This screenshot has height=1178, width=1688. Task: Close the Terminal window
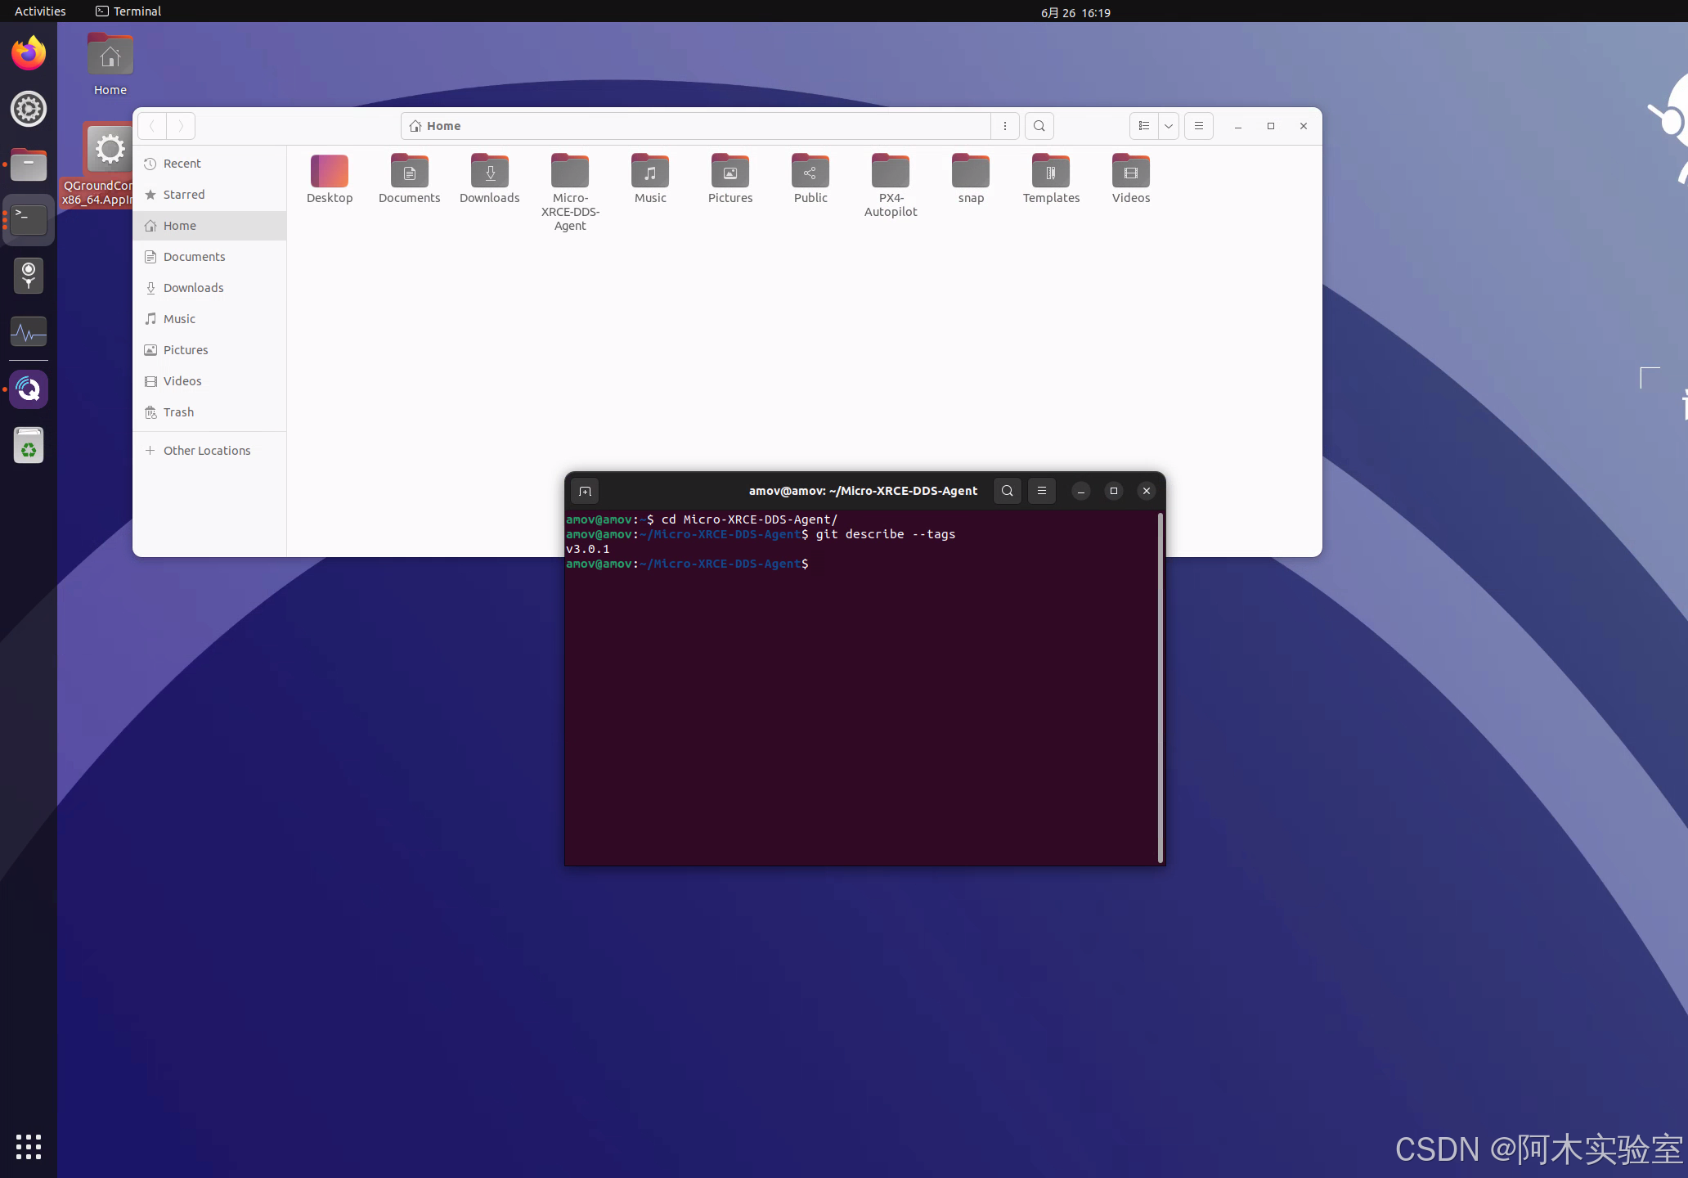tap(1147, 491)
